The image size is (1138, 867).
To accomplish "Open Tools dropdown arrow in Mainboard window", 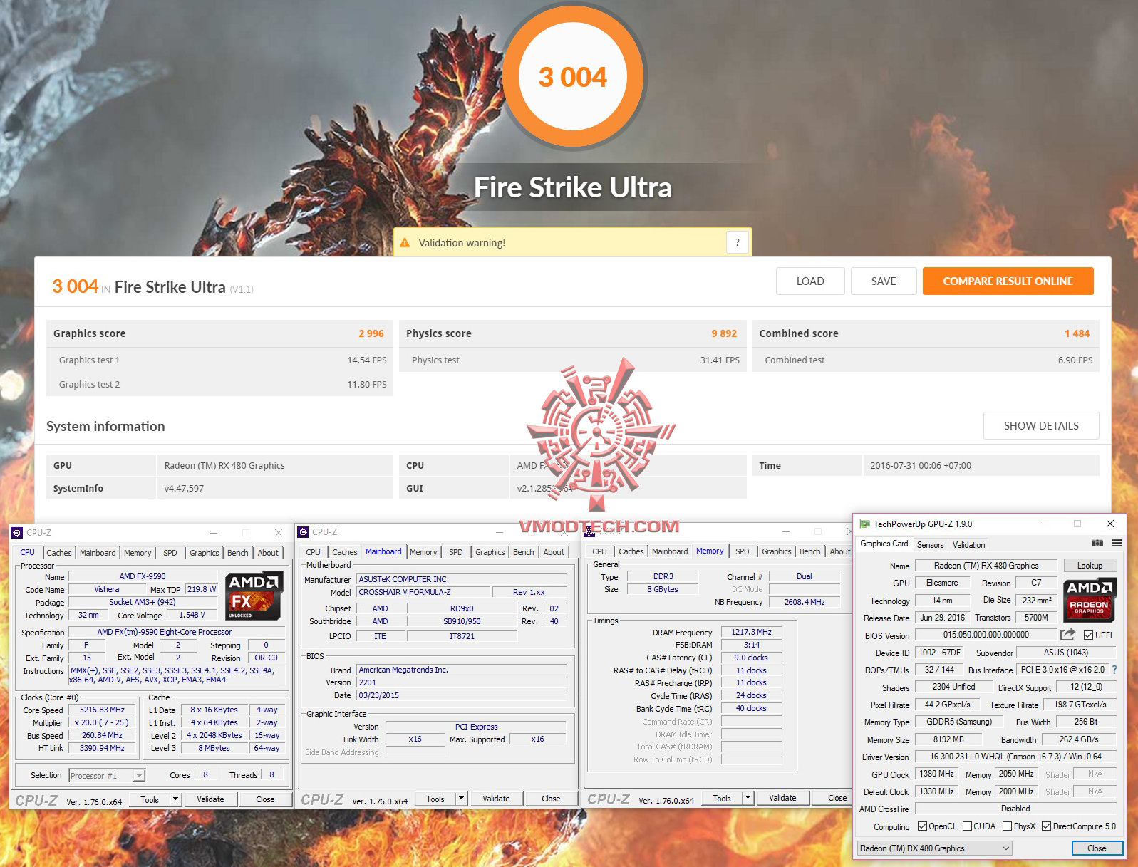I will 461,799.
